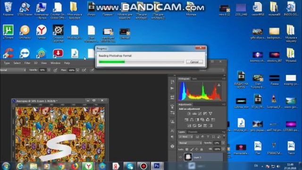Add a Hue/Saturation adjustment
Screen dimensions: 302x170
click(186, 119)
